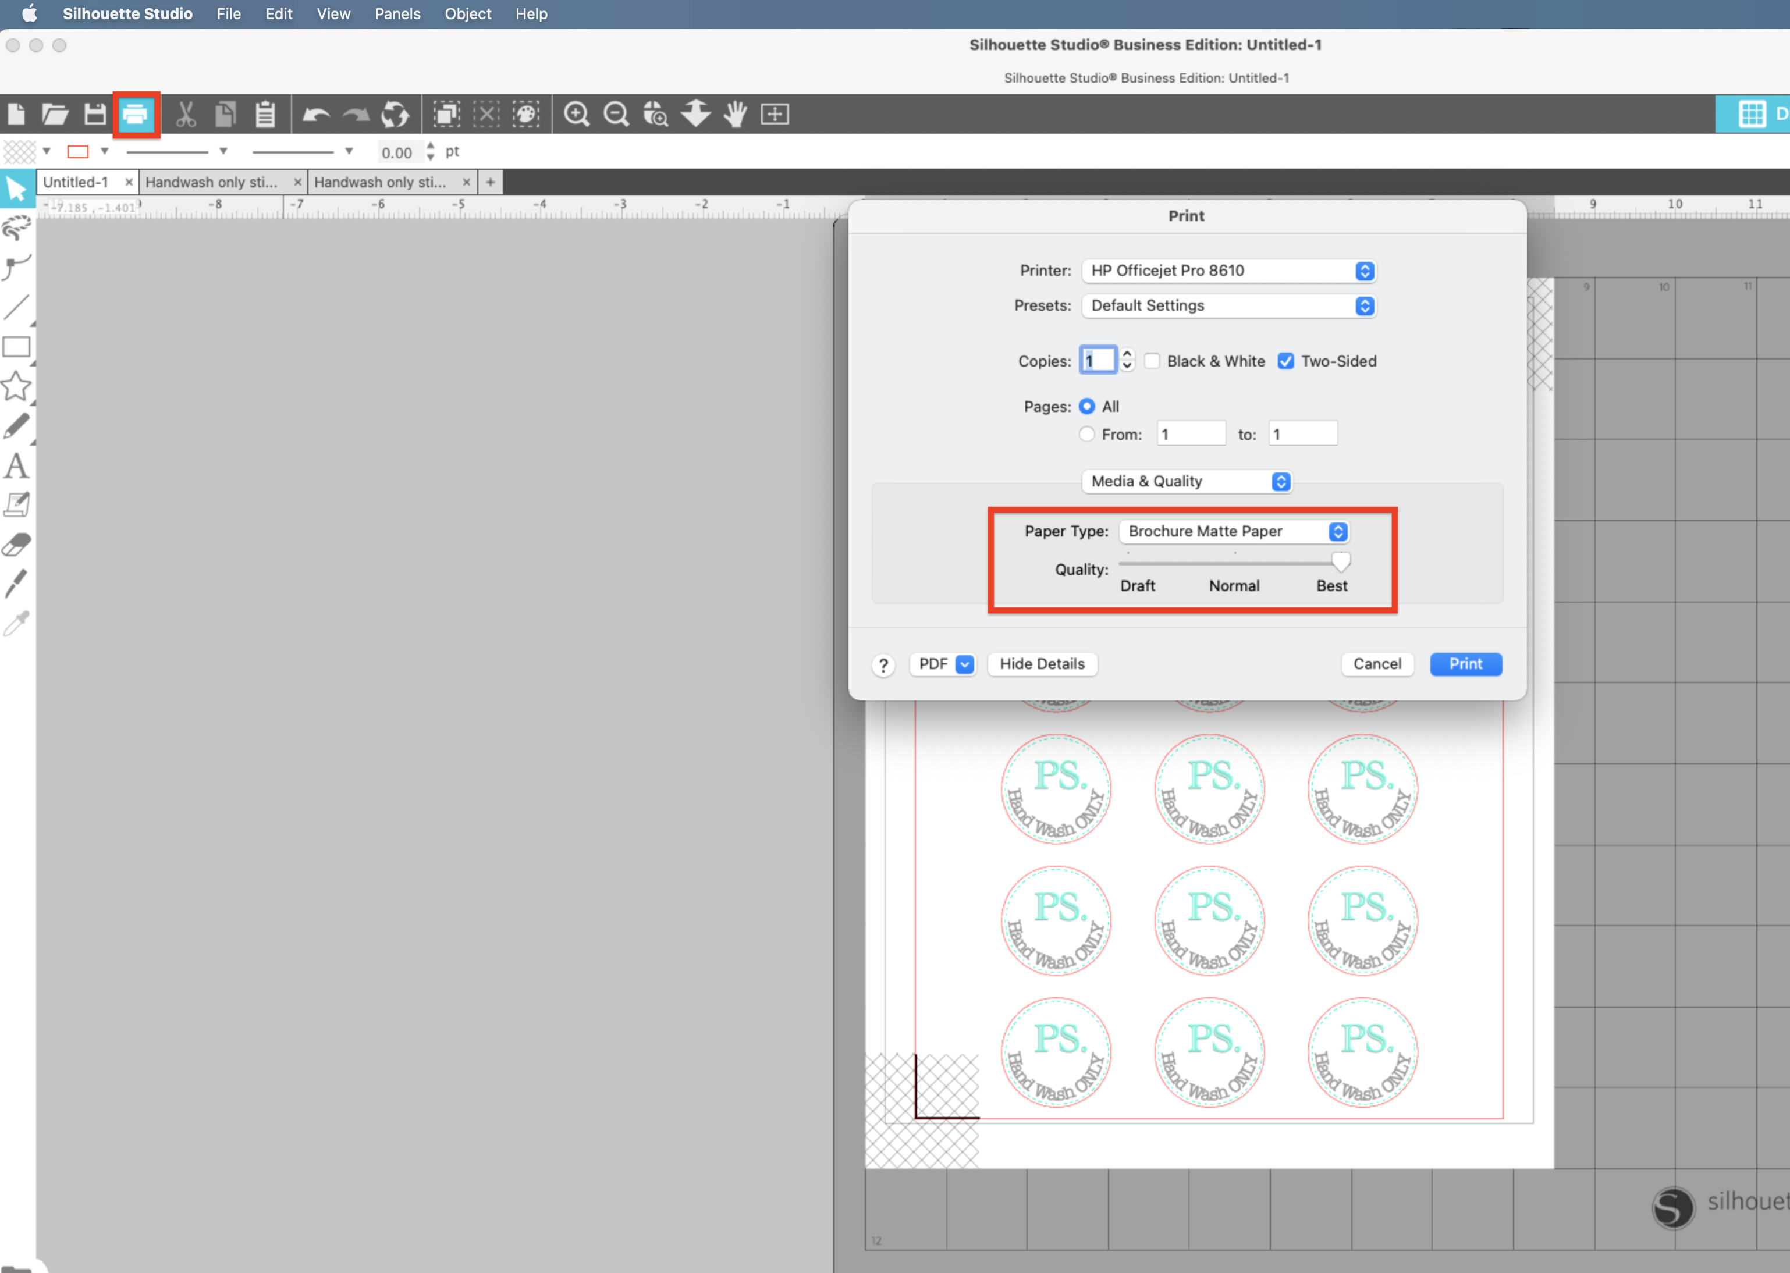The width and height of the screenshot is (1790, 1273).
Task: Click the Drag Zoom down-arrow icon
Action: pos(695,113)
